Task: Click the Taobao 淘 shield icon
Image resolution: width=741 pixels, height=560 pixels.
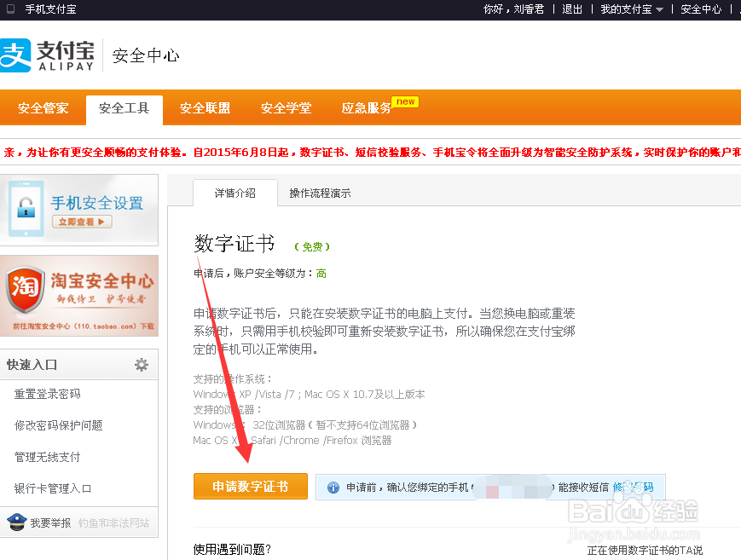Action: [x=26, y=288]
